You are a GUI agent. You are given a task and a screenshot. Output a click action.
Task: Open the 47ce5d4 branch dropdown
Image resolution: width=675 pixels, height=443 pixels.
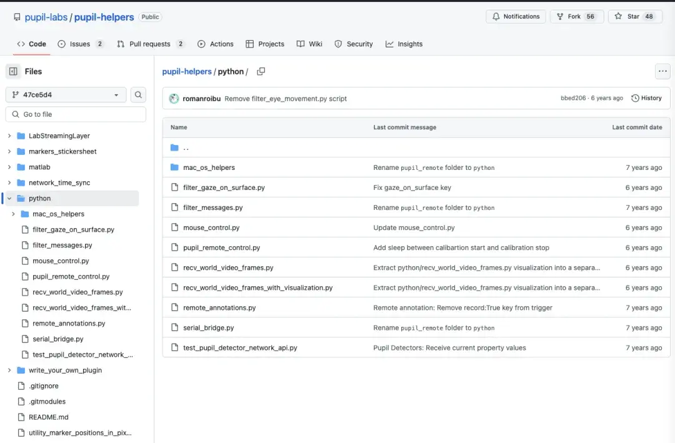[x=66, y=95]
